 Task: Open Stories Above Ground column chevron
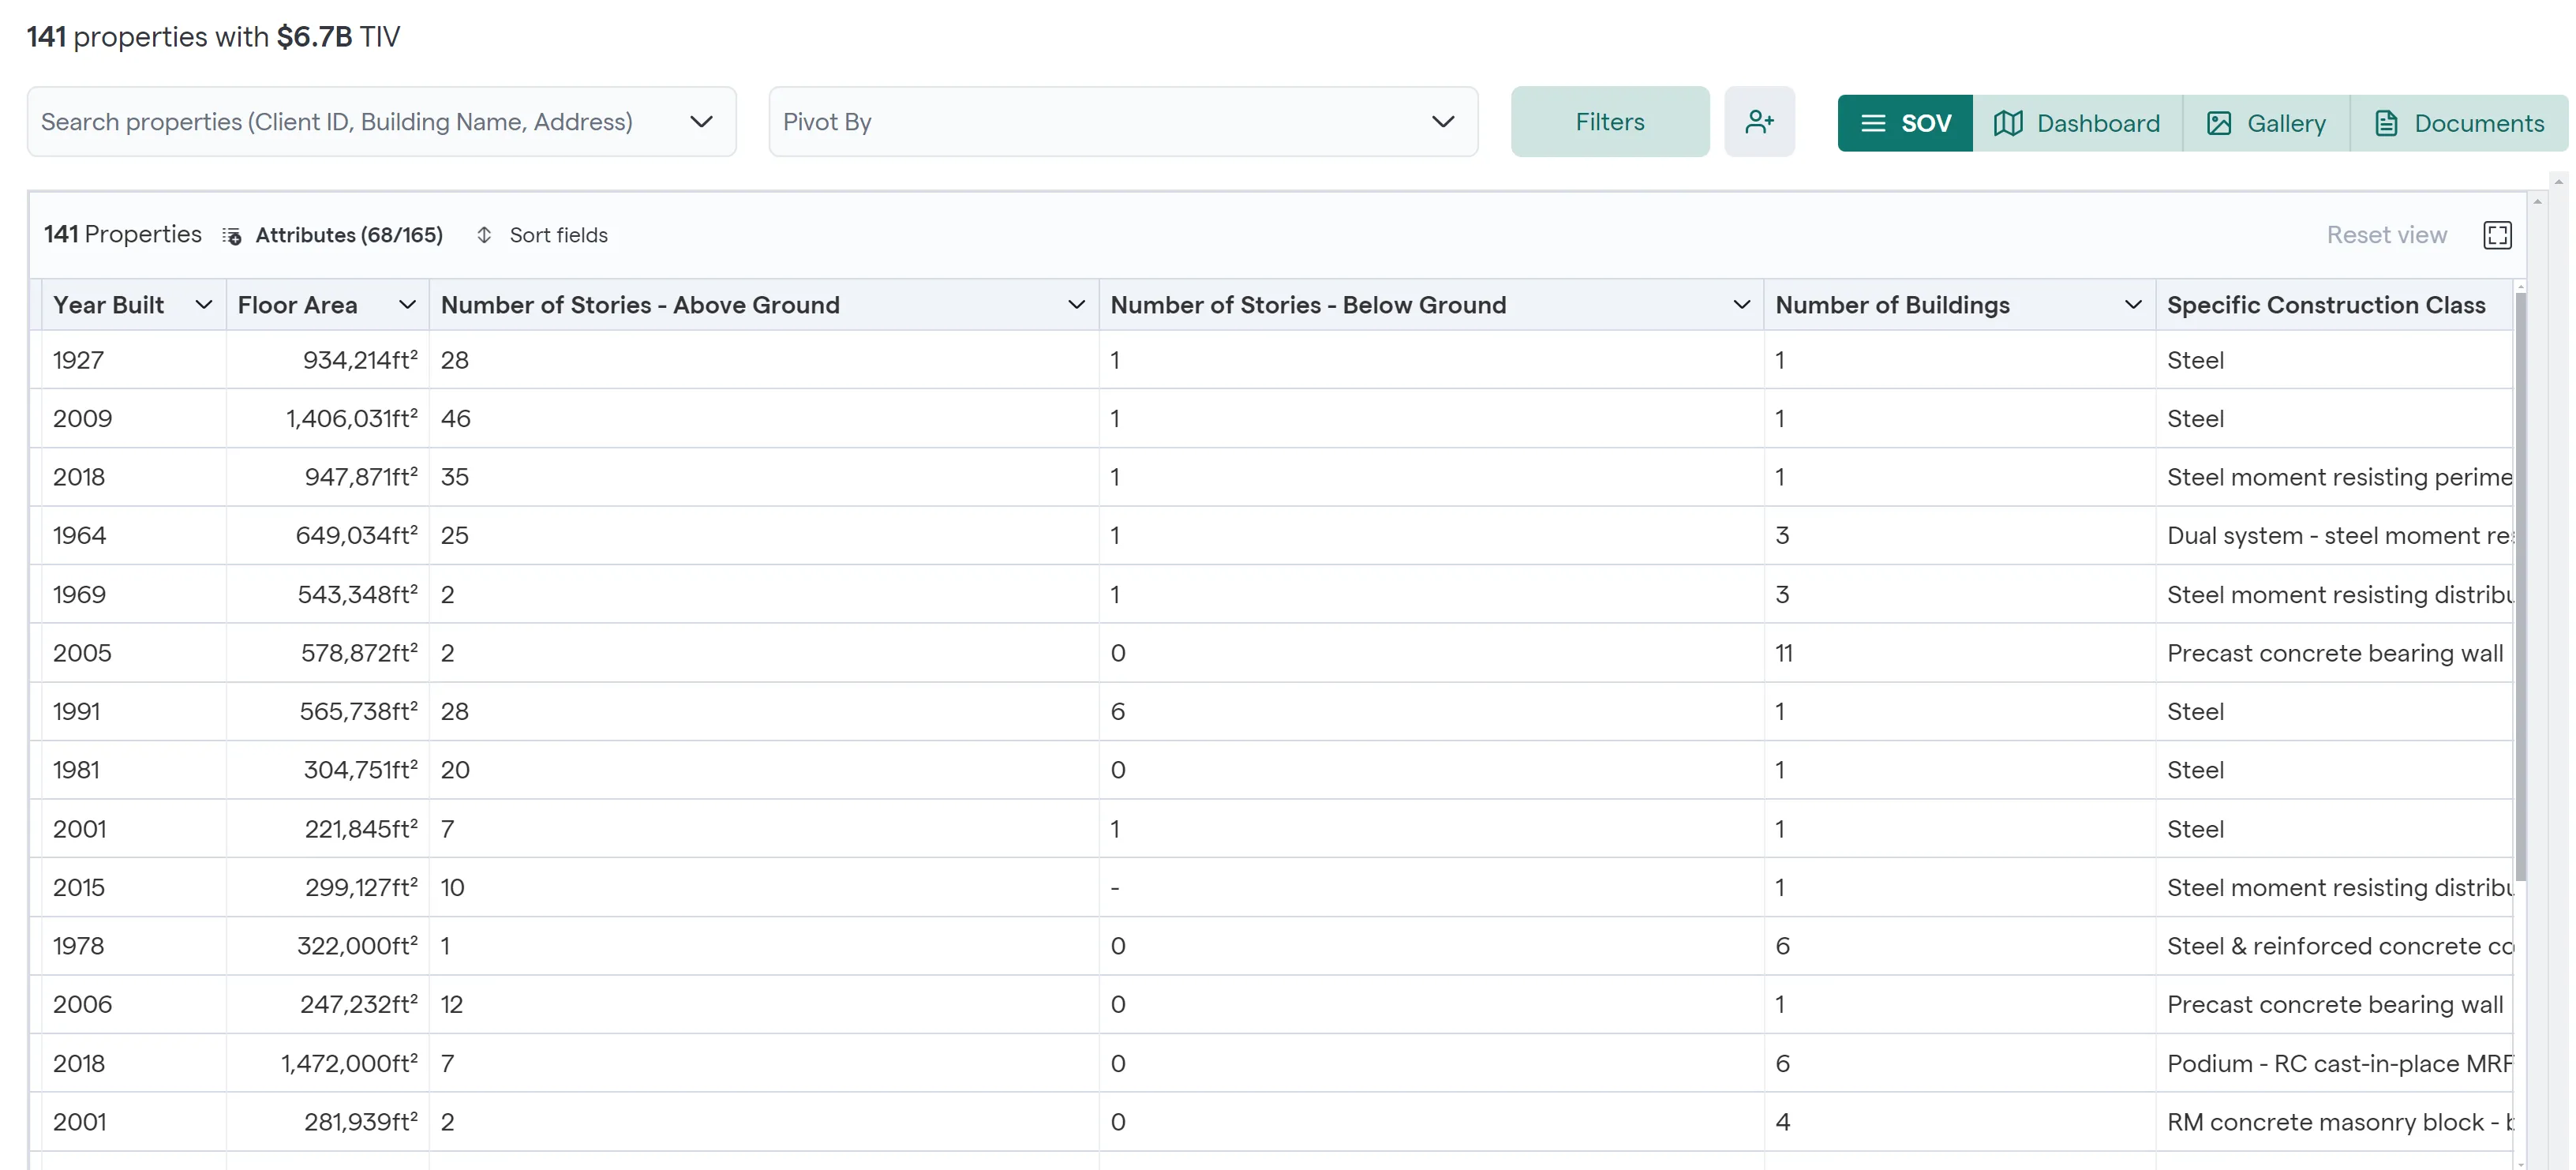point(1076,305)
